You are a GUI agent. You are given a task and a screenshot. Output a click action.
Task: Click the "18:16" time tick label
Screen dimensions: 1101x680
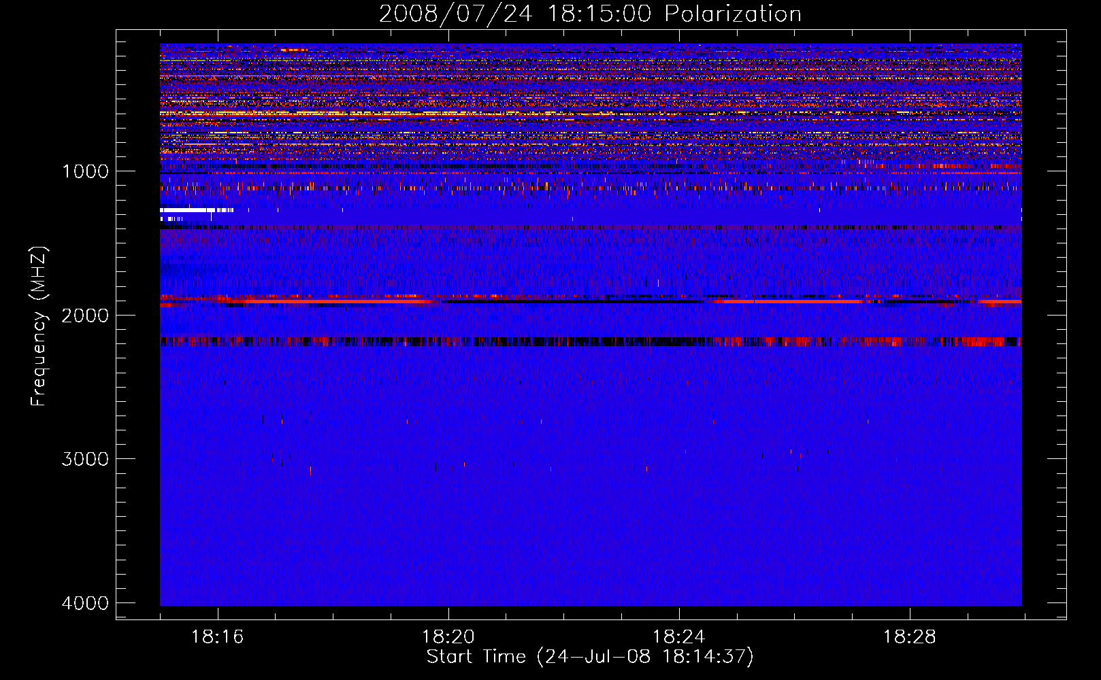(217, 637)
